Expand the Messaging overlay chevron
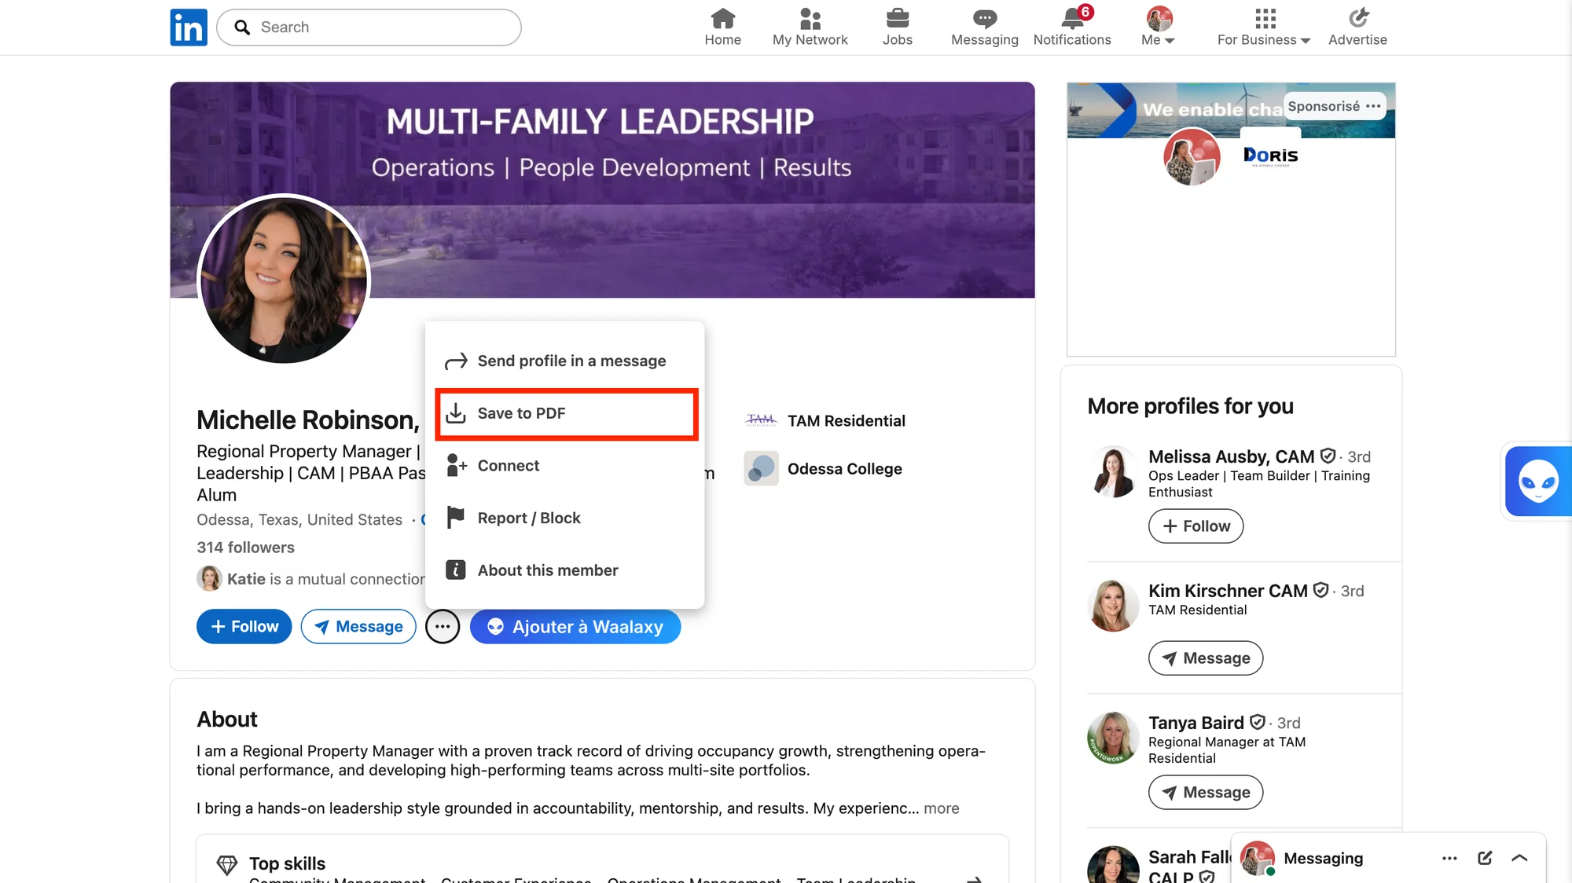1572x883 pixels. click(x=1519, y=858)
